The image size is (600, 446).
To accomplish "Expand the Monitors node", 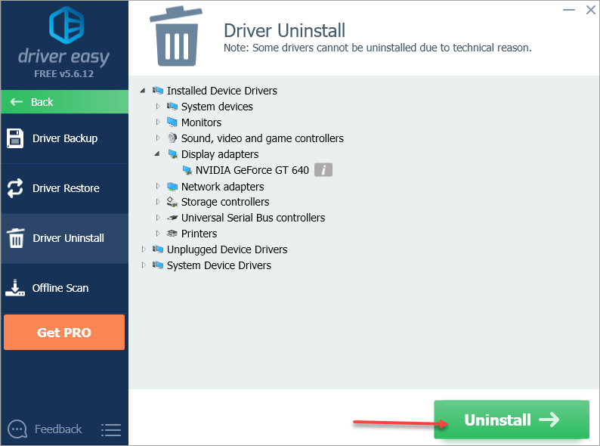I will coord(158,122).
